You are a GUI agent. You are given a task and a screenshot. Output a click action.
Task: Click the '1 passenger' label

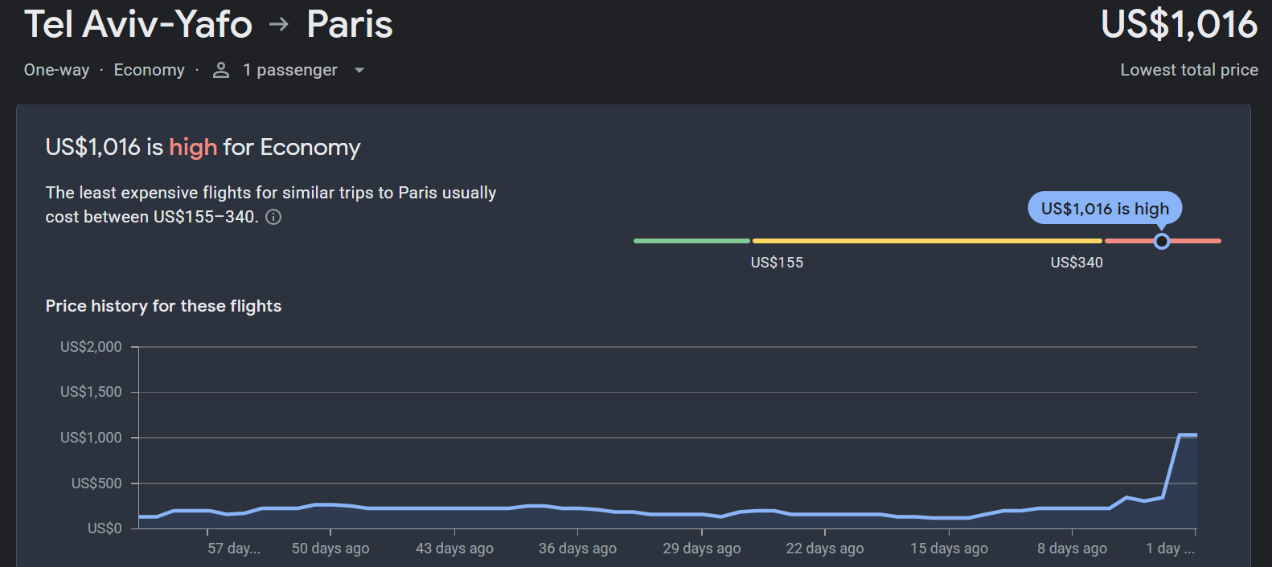pyautogui.click(x=290, y=70)
